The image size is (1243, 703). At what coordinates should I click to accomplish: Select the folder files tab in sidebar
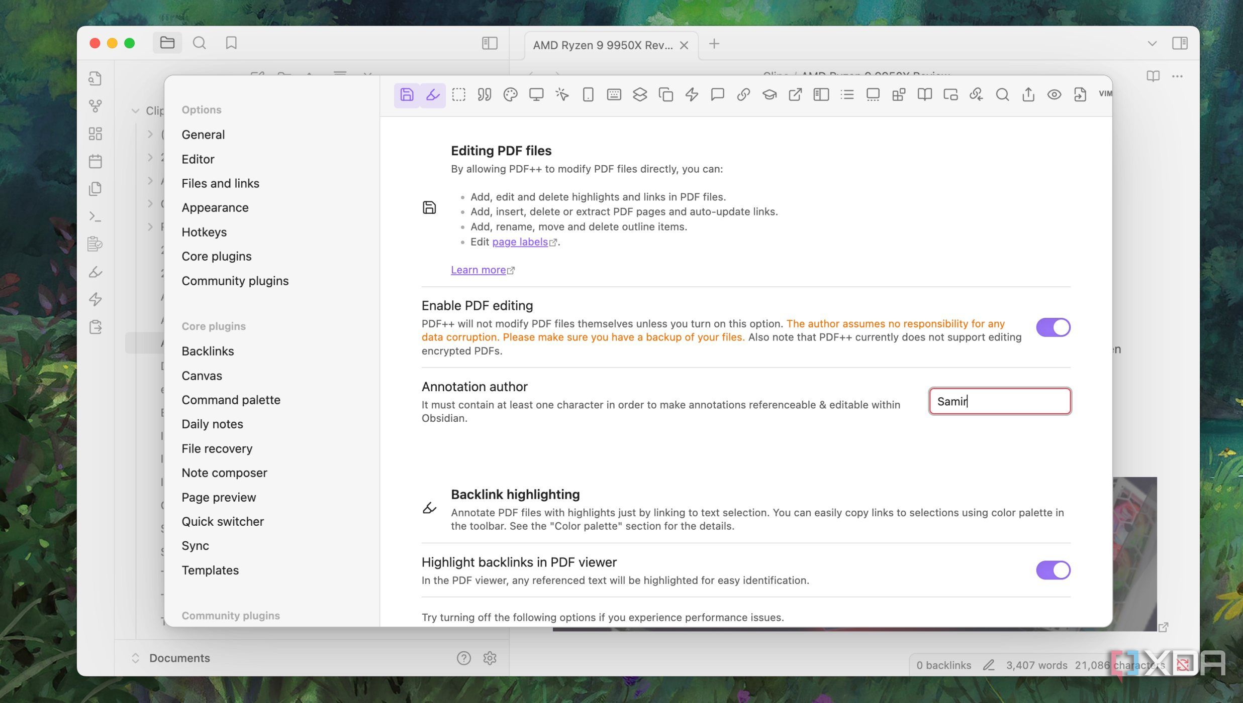click(x=167, y=43)
